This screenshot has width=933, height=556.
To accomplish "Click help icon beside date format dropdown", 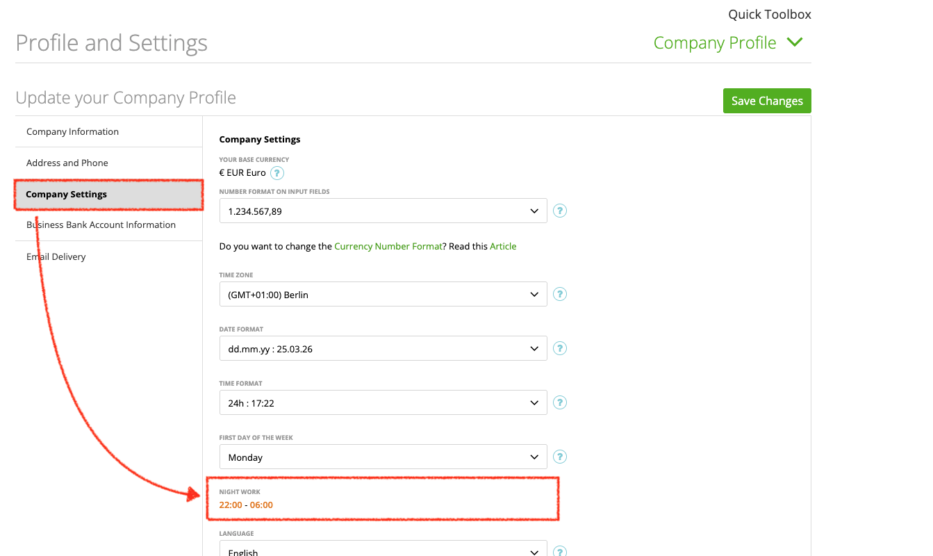I will click(x=560, y=348).
